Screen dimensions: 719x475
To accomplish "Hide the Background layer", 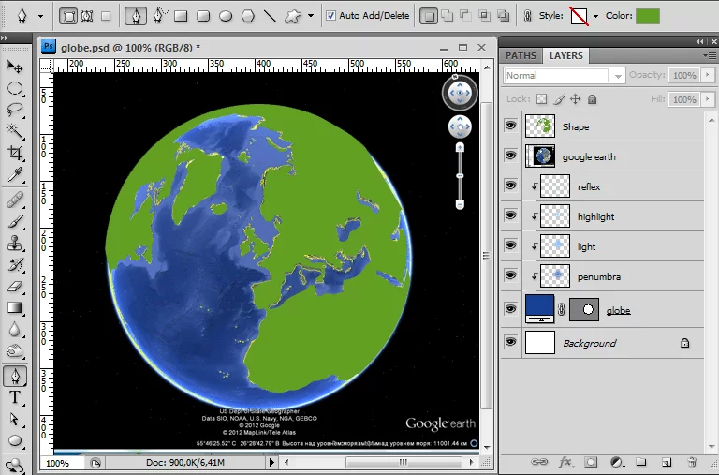I will tap(510, 342).
